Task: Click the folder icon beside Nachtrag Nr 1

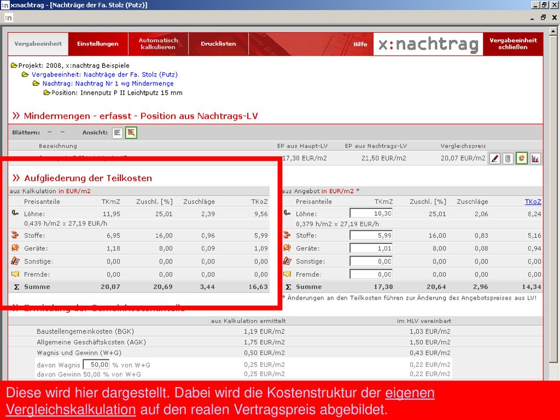Action: pos(36,84)
